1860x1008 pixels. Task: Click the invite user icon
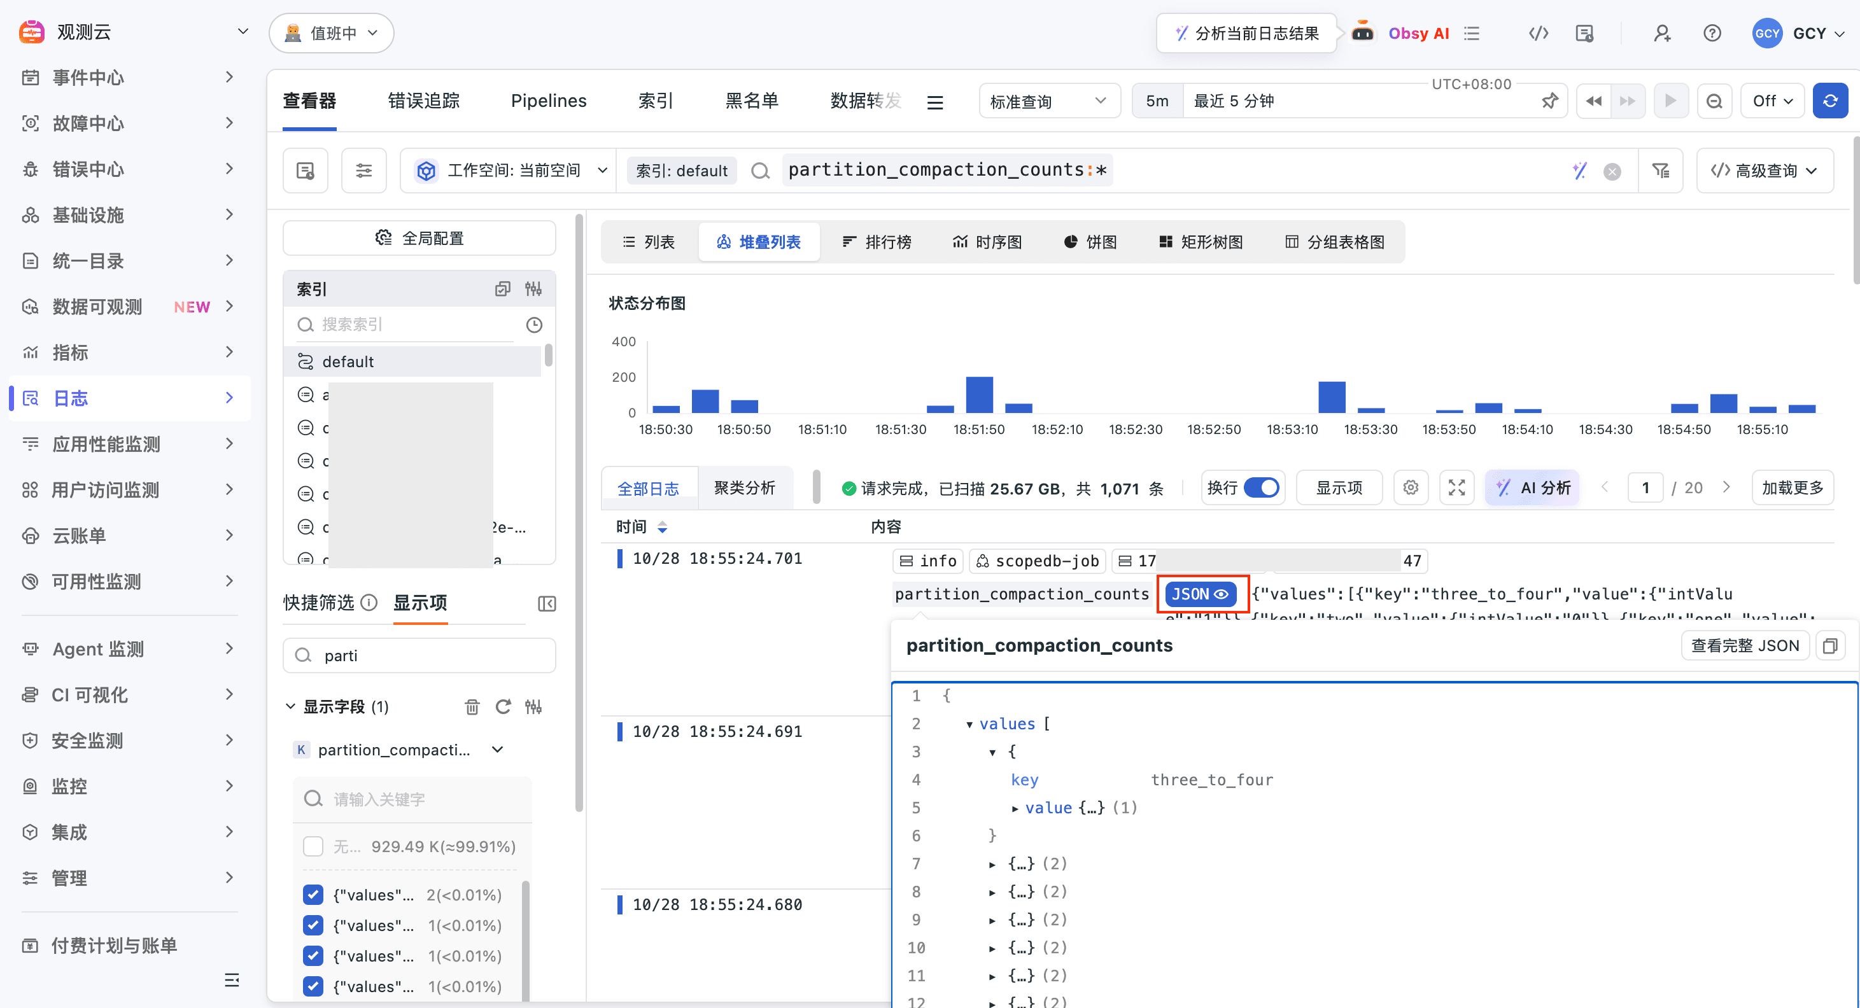pyautogui.click(x=1662, y=33)
